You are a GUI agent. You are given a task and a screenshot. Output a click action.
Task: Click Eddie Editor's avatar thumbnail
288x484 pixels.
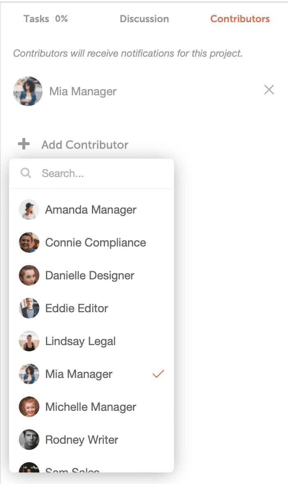(x=29, y=308)
